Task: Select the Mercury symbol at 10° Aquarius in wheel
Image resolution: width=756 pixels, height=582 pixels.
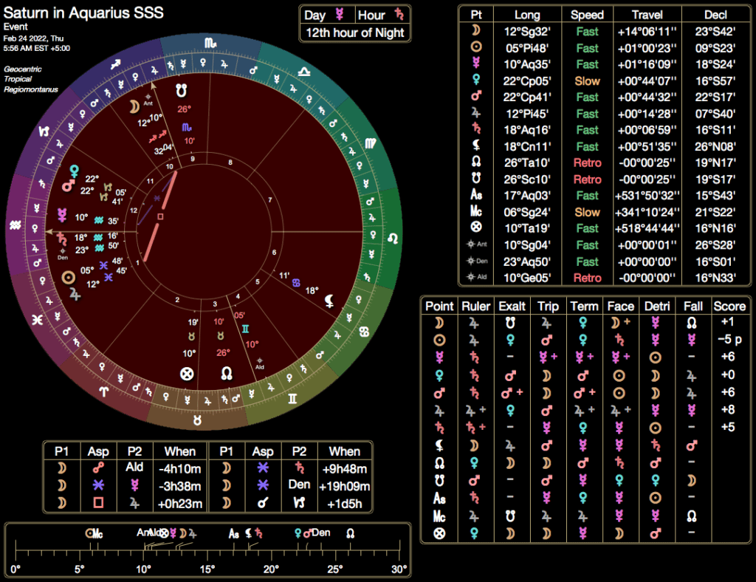Action: click(x=62, y=215)
